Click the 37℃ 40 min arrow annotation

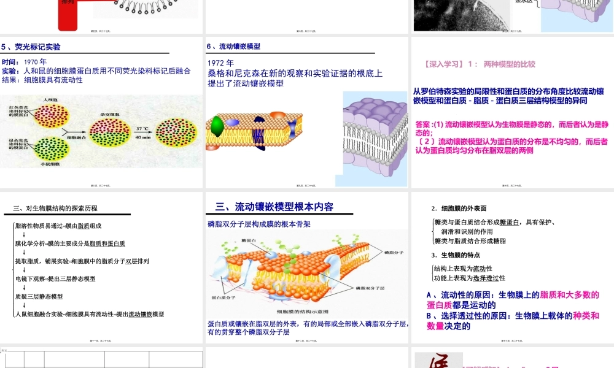pyautogui.click(x=142, y=132)
